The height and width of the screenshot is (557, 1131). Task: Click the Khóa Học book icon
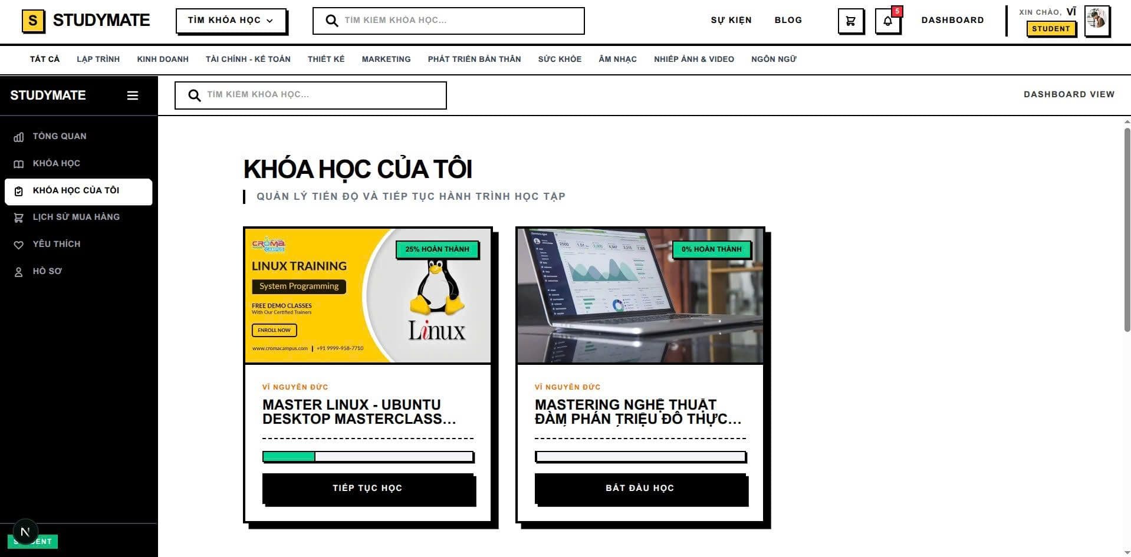(19, 164)
